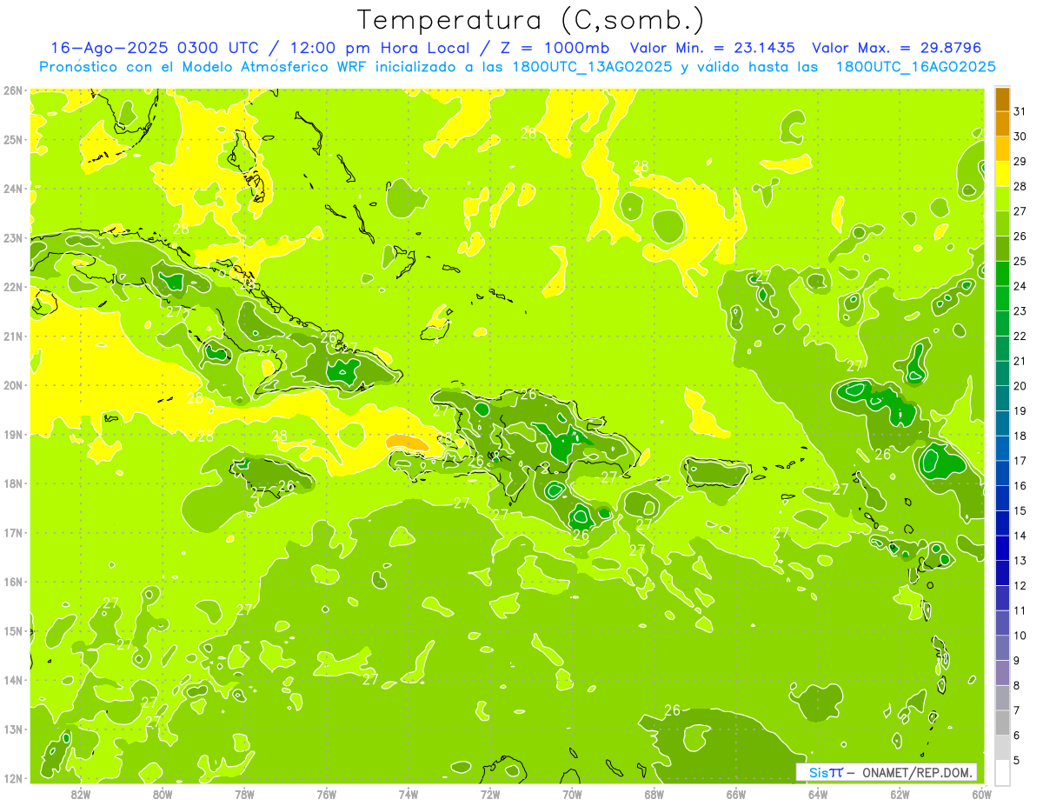1043x806 pixels.
Task: Click the 23 label on the color scale
Action: 1020,311
